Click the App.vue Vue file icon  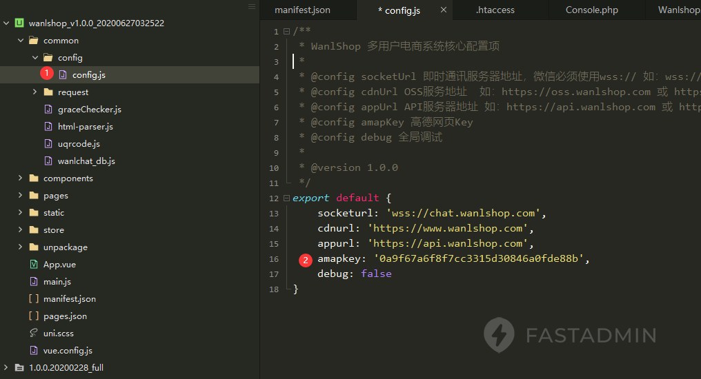click(x=34, y=265)
